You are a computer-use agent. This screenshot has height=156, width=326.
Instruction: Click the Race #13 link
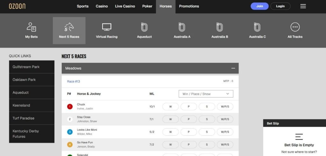point(74,82)
